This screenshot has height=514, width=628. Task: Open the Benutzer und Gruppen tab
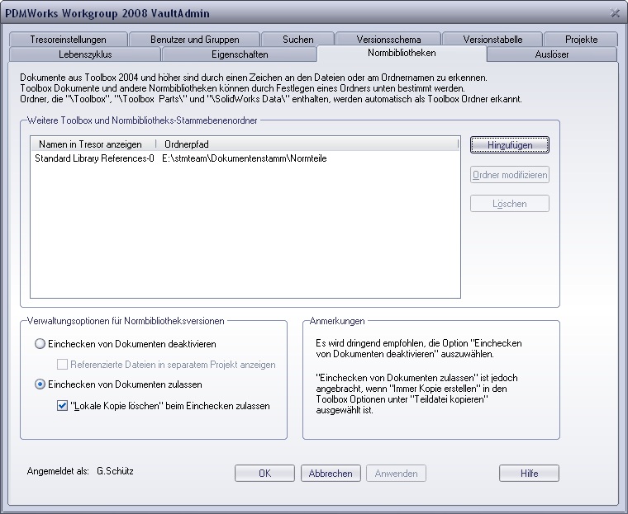(195, 40)
